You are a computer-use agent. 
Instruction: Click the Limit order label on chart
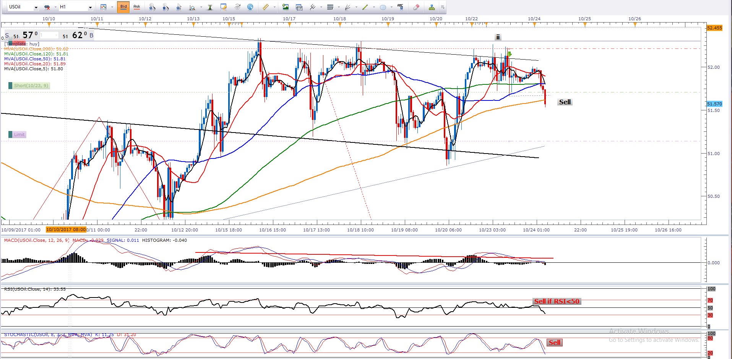[x=19, y=134]
